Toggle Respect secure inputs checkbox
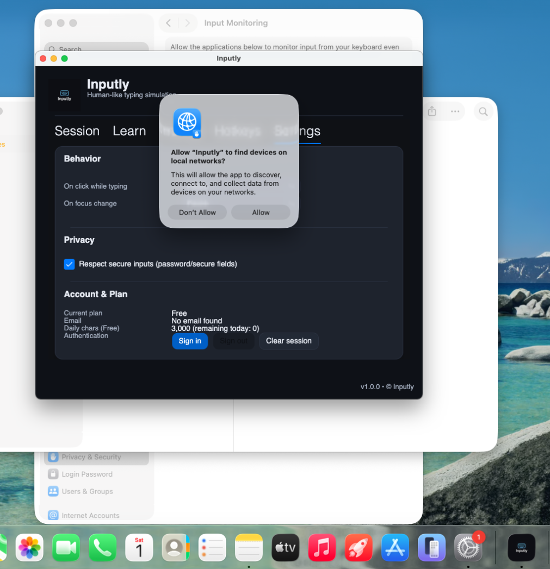The image size is (550, 569). (x=69, y=264)
